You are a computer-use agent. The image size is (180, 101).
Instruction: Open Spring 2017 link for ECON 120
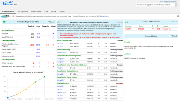click(x=61, y=80)
